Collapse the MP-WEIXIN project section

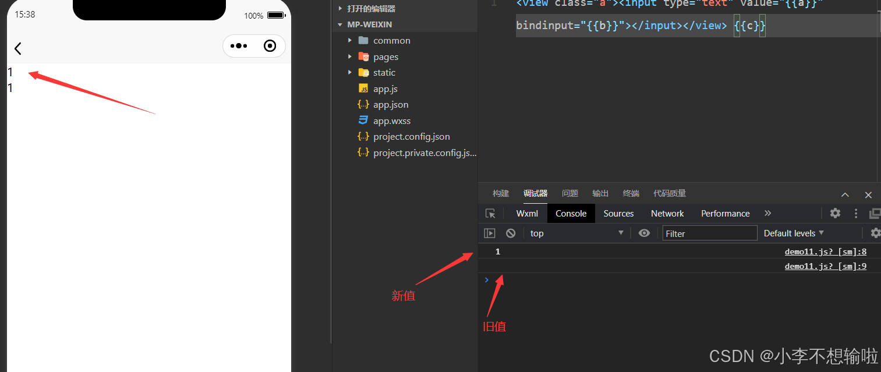340,24
